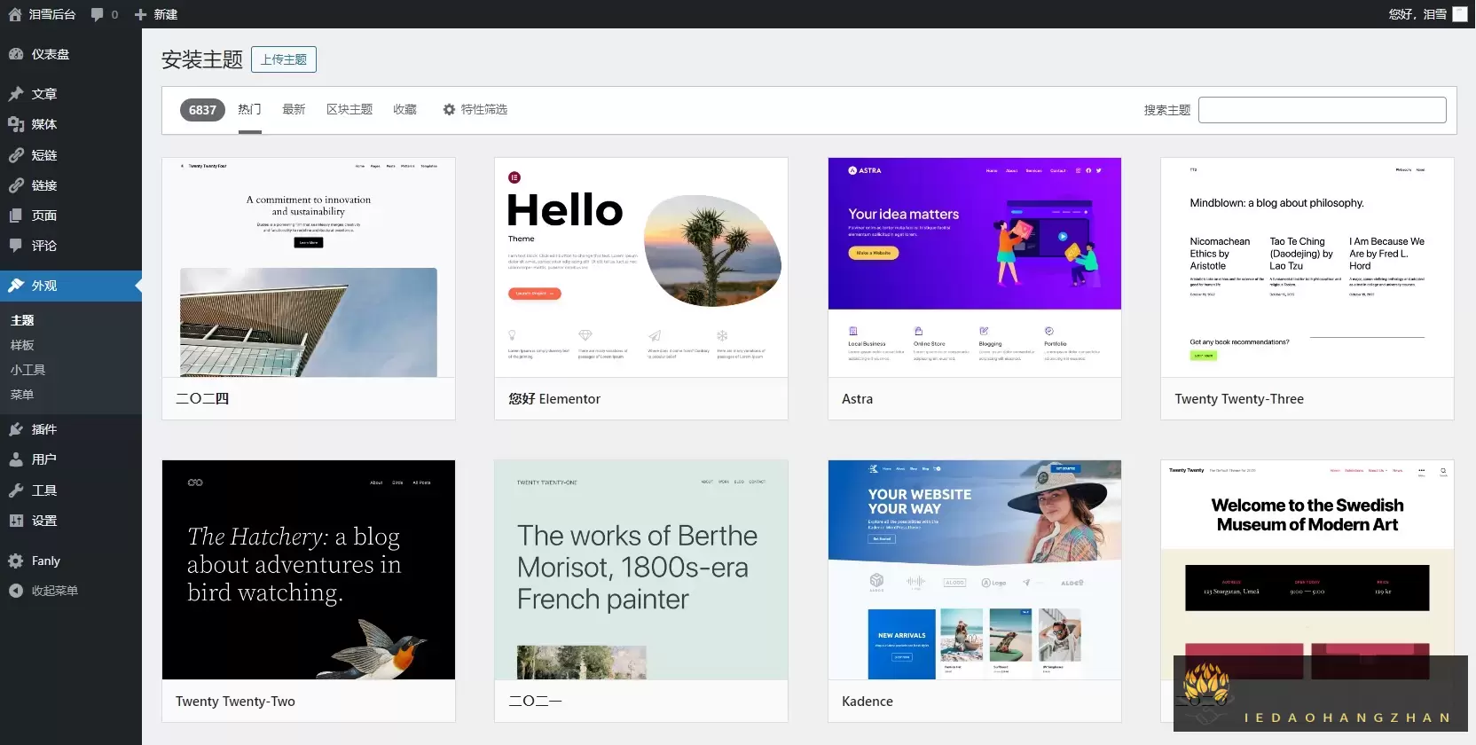The image size is (1476, 745).
Task: Click the 外观 paintbrush icon
Action: tap(16, 286)
